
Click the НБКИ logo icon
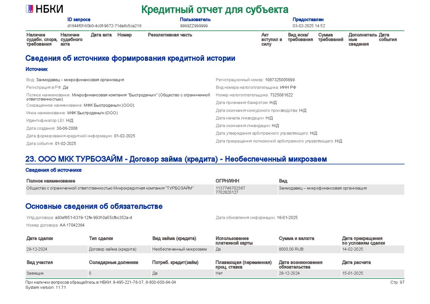pyautogui.click(x=29, y=9)
